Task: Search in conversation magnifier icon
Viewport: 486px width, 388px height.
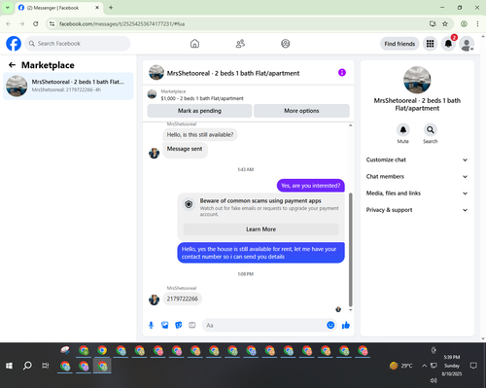Action: pyautogui.click(x=431, y=130)
